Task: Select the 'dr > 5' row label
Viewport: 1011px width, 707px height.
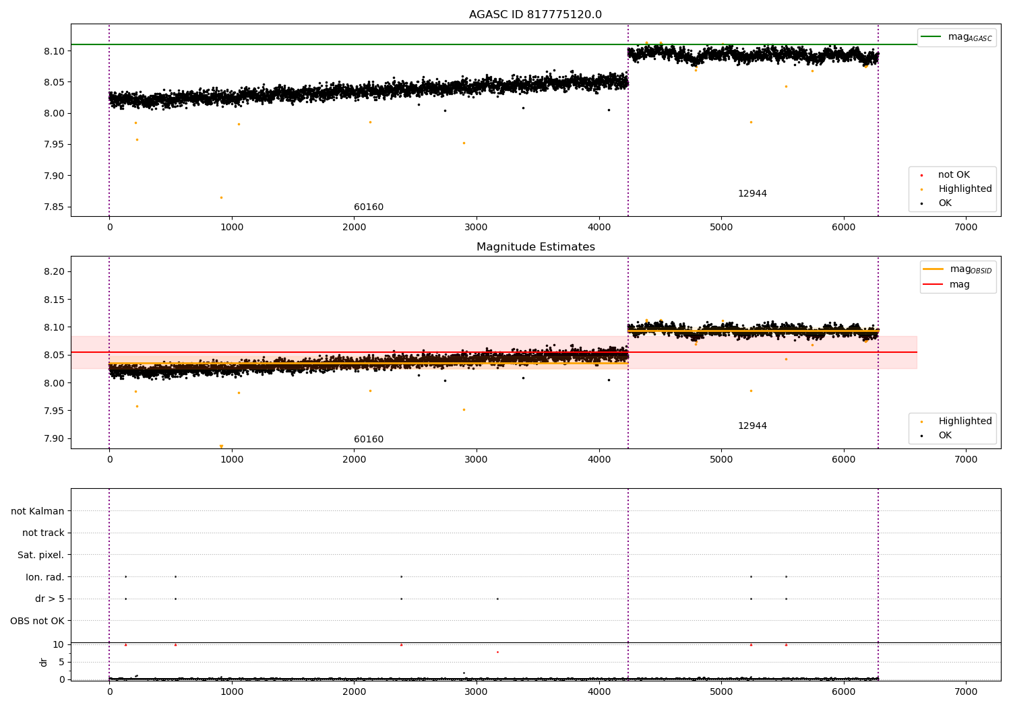Action: [50, 599]
